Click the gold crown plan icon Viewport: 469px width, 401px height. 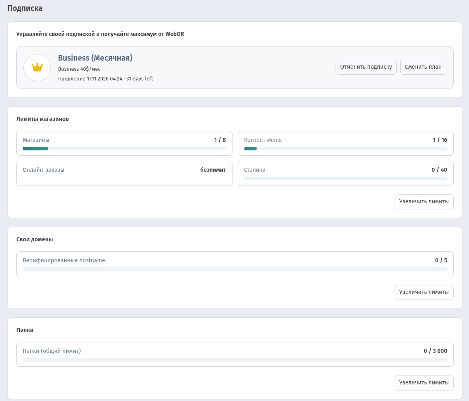pyautogui.click(x=37, y=67)
